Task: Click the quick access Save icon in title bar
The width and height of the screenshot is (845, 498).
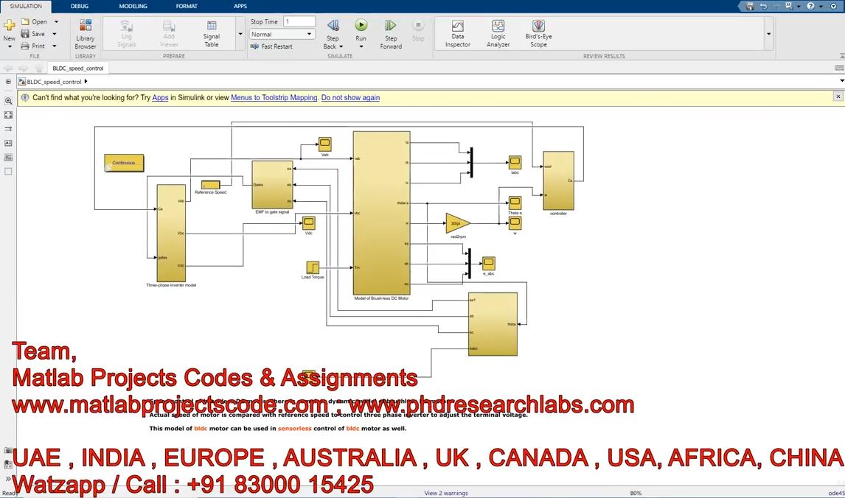Action: click(750, 6)
